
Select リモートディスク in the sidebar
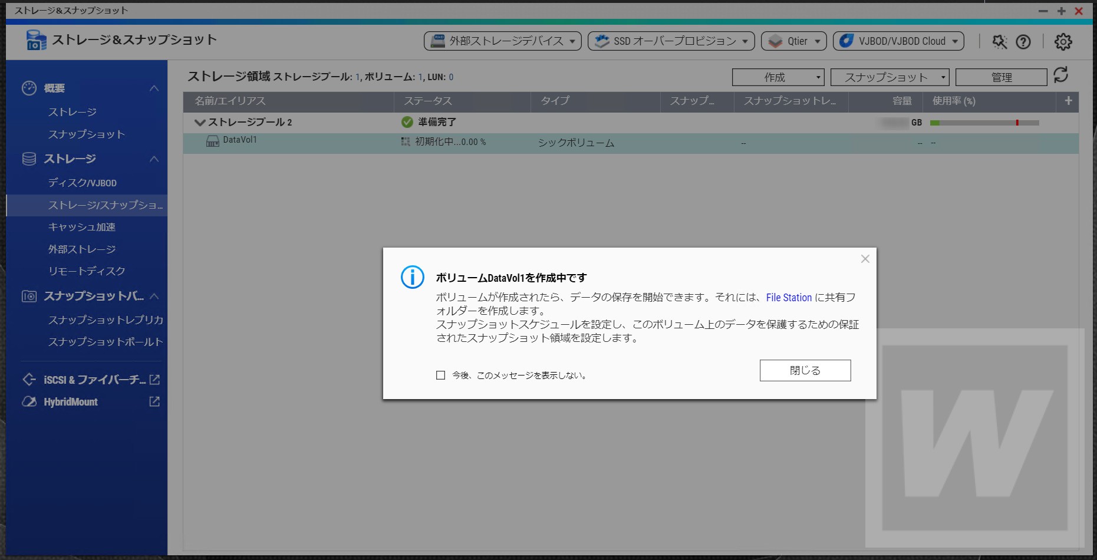click(87, 271)
